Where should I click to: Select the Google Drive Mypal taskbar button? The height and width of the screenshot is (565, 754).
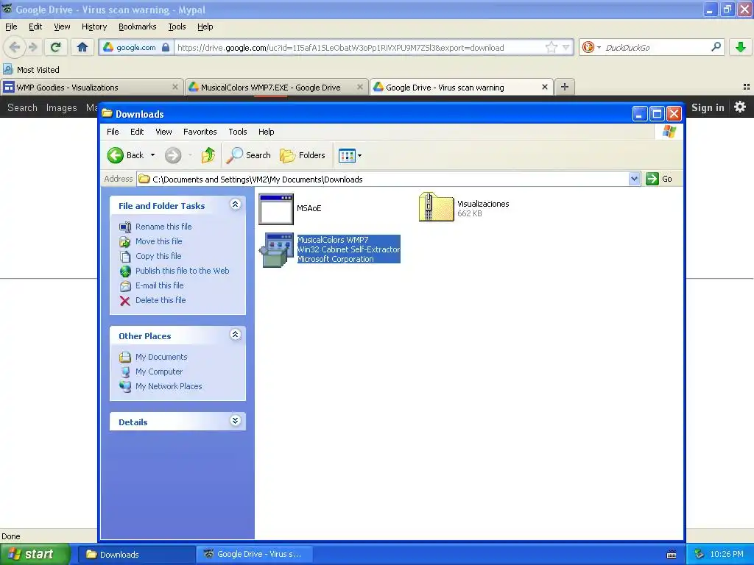coord(255,555)
